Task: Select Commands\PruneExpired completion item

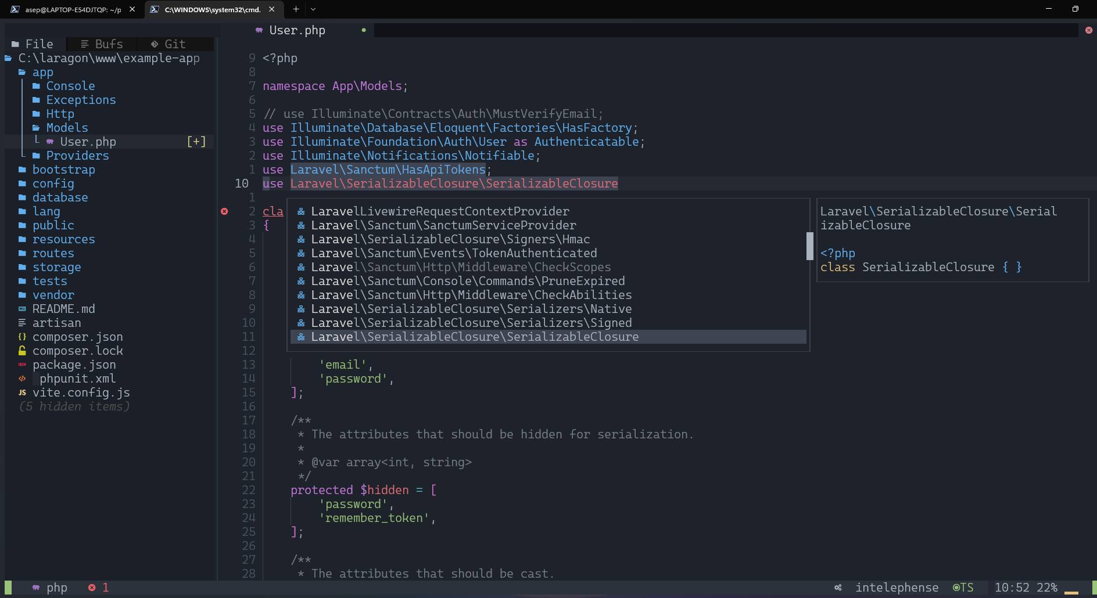Action: click(x=548, y=281)
